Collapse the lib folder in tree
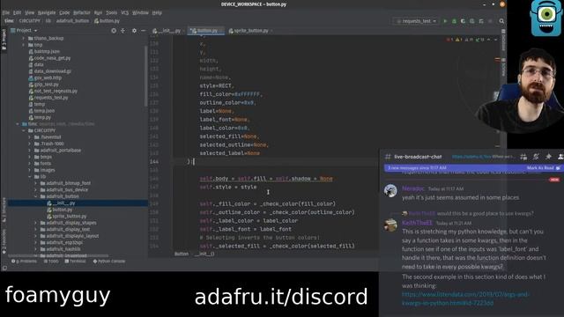The height and width of the screenshot is (317, 564). 30,176
